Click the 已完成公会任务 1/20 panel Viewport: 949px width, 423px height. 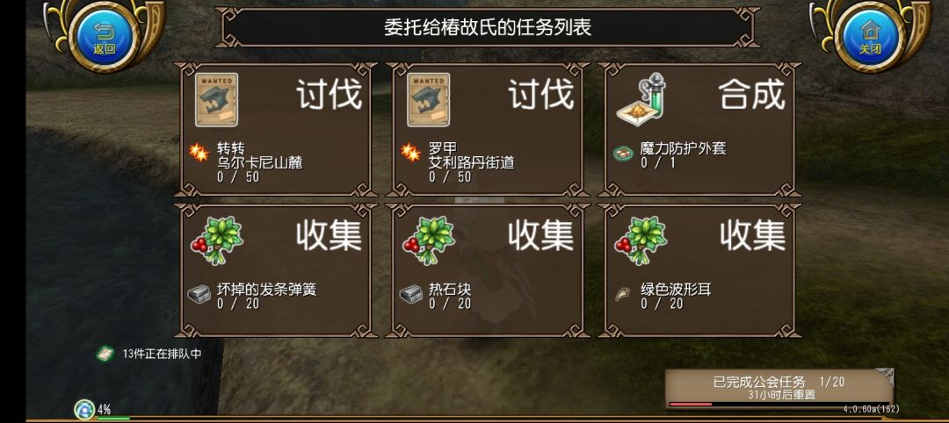(x=779, y=389)
